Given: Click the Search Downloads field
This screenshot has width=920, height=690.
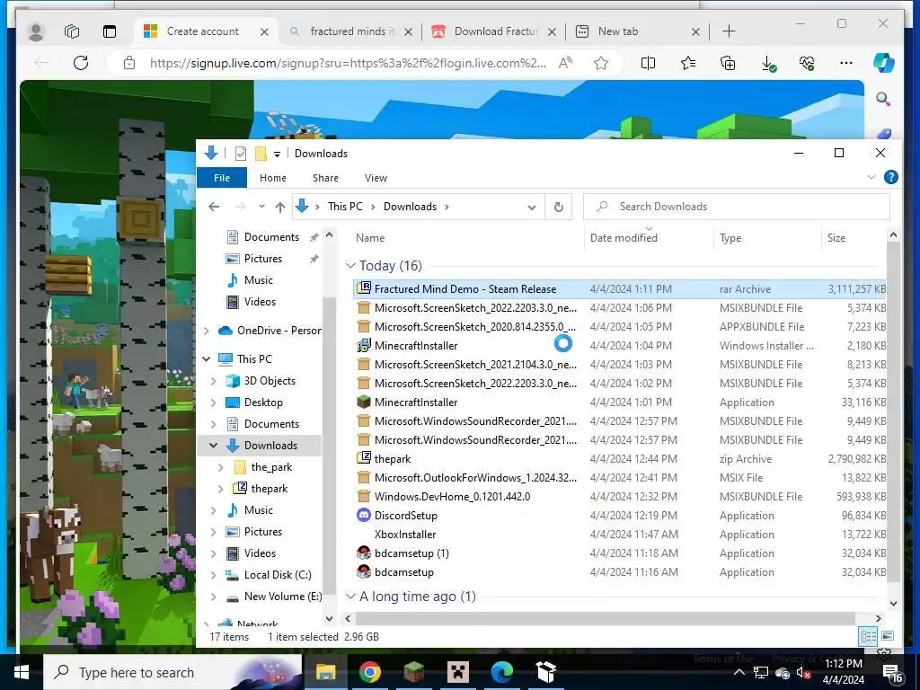Looking at the screenshot, I should point(737,207).
